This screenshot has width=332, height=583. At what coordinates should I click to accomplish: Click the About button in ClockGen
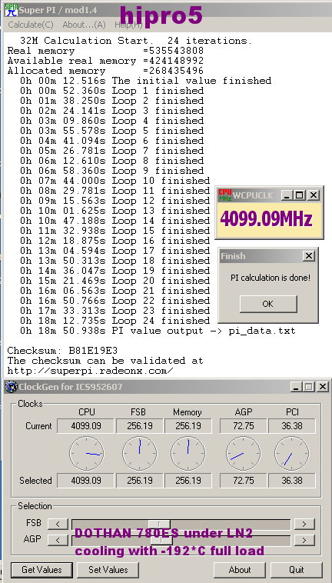240,570
